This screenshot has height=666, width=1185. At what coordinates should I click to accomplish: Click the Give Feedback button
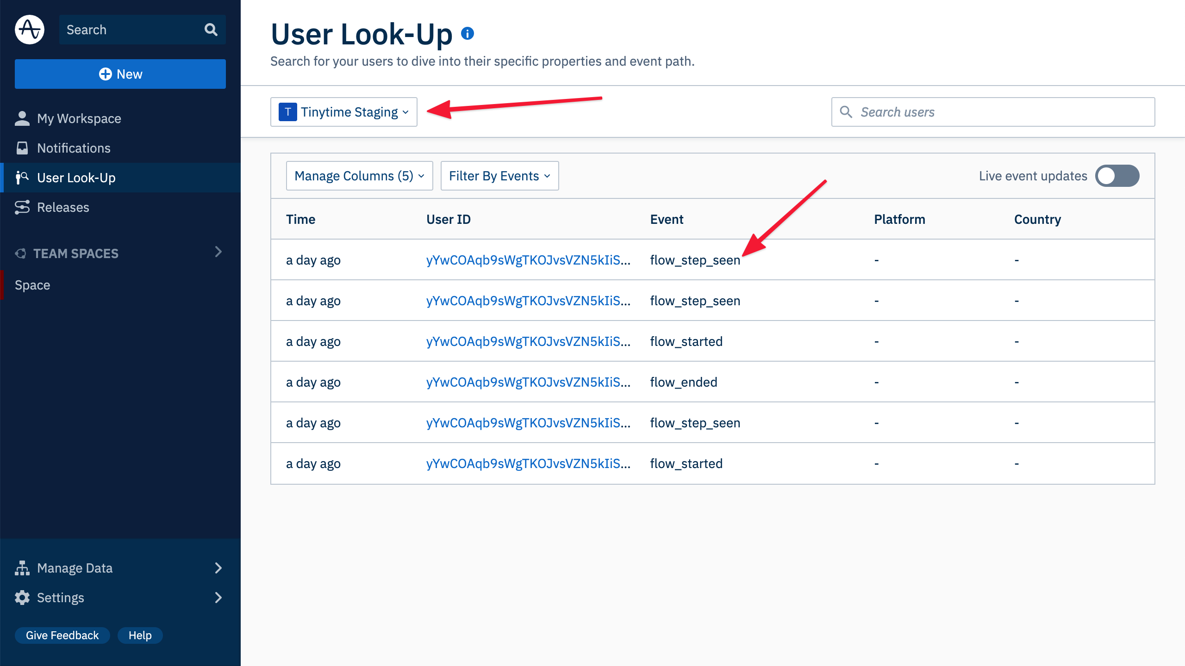tap(63, 636)
